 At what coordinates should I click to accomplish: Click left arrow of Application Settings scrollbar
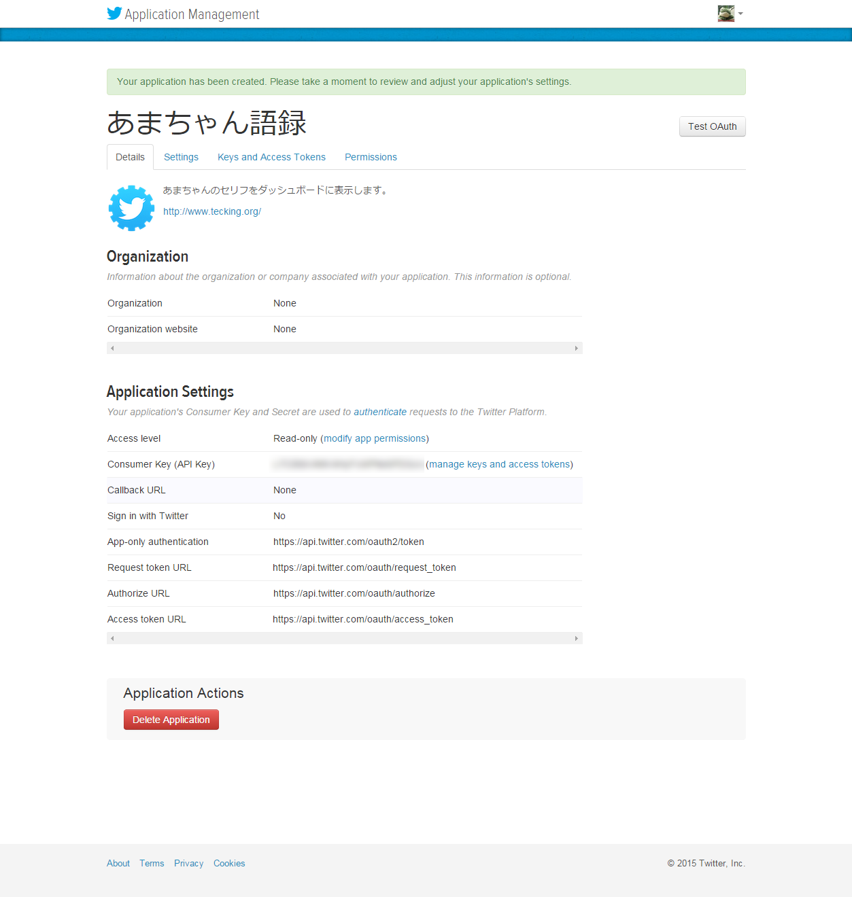pyautogui.click(x=112, y=638)
